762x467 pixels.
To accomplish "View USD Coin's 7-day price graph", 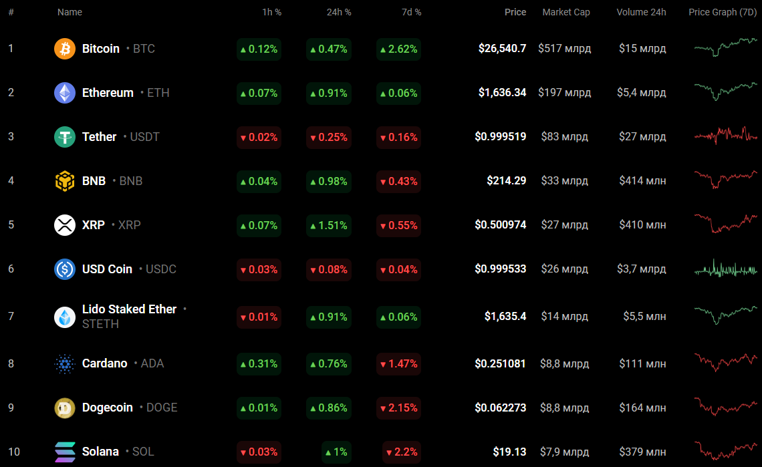I will click(725, 269).
